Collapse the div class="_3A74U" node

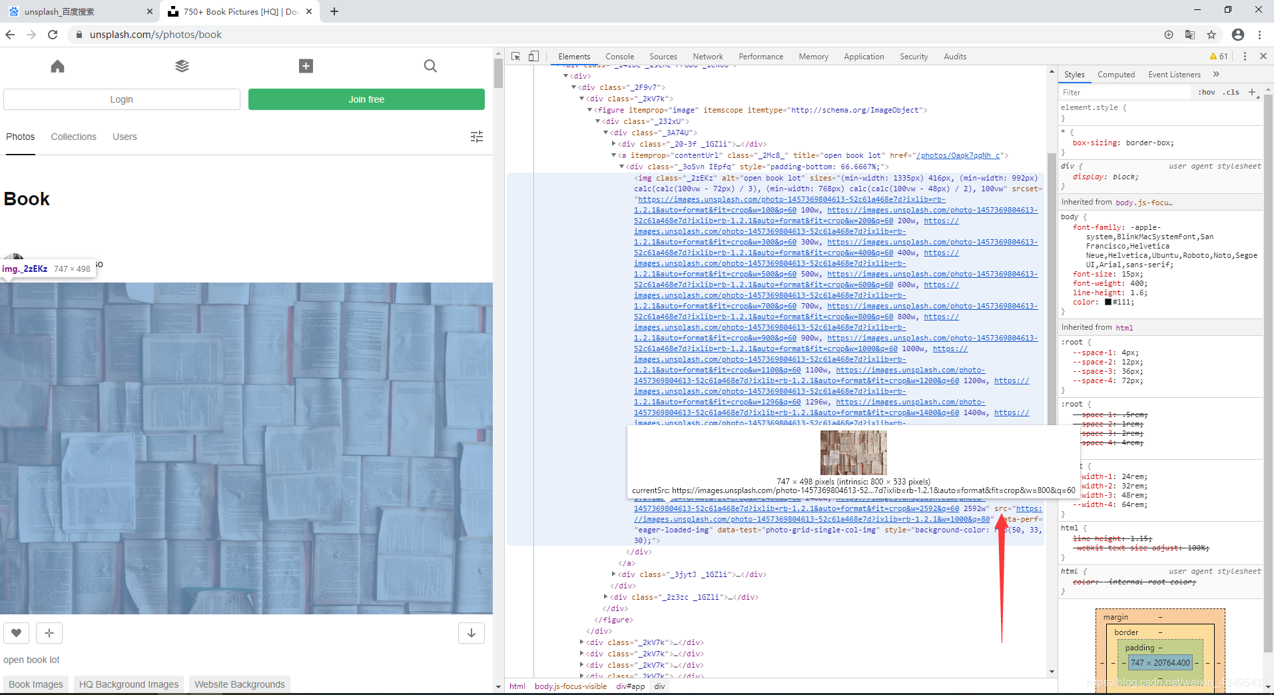(605, 133)
